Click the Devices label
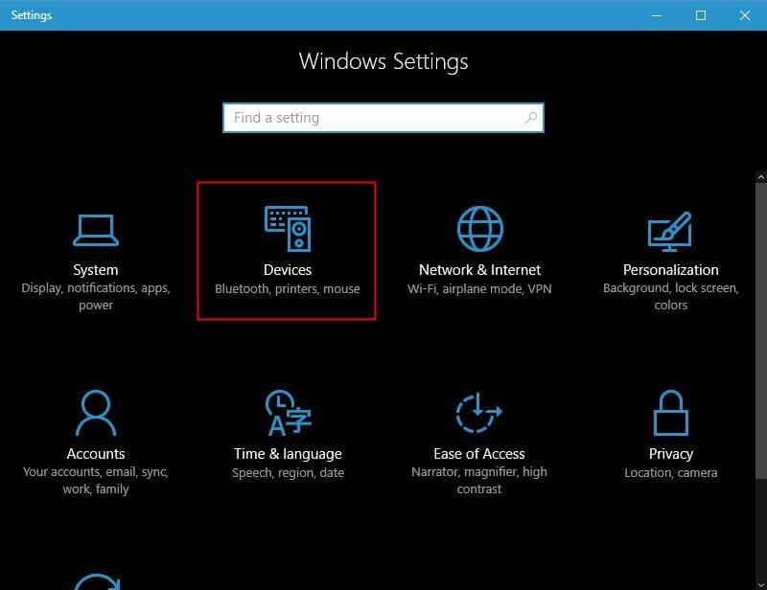This screenshot has height=590, width=767. (287, 270)
